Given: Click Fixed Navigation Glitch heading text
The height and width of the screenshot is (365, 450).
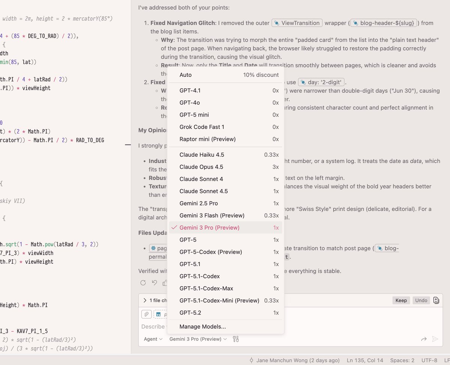Looking at the screenshot, I should click(182, 23).
